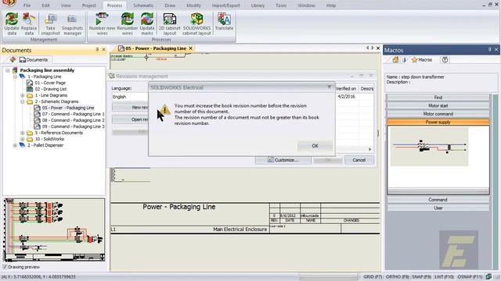Viewport: 501px width, 281px height.
Task: Open the Library tab
Action: pos(258,5)
